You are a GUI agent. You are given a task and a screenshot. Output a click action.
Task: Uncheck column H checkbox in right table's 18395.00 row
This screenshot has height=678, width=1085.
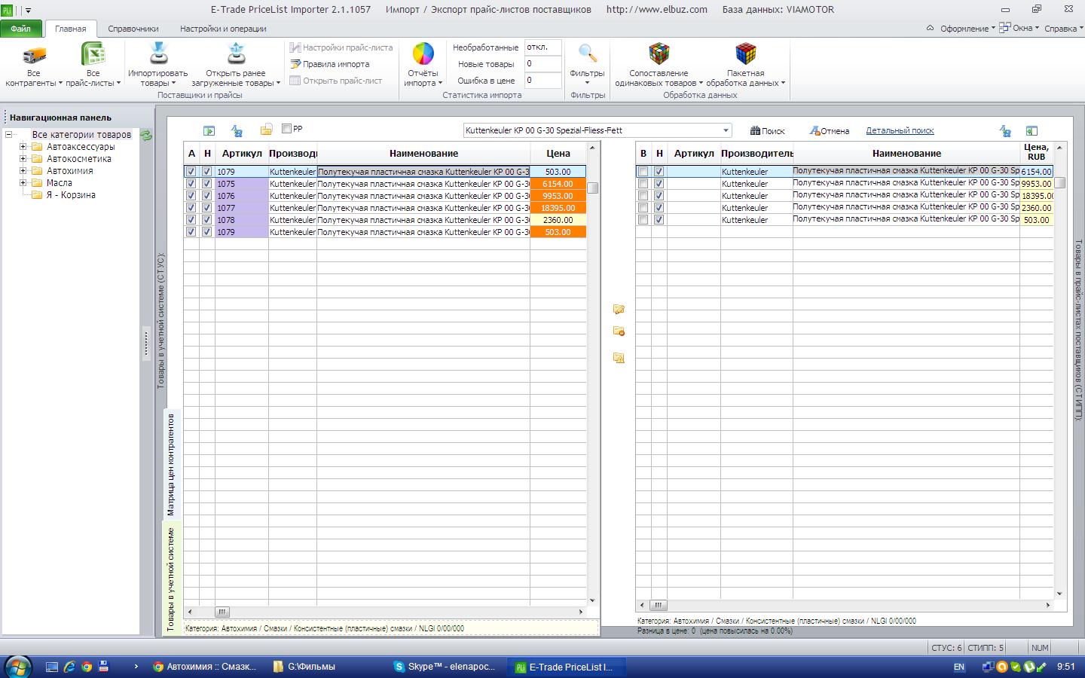coord(659,196)
